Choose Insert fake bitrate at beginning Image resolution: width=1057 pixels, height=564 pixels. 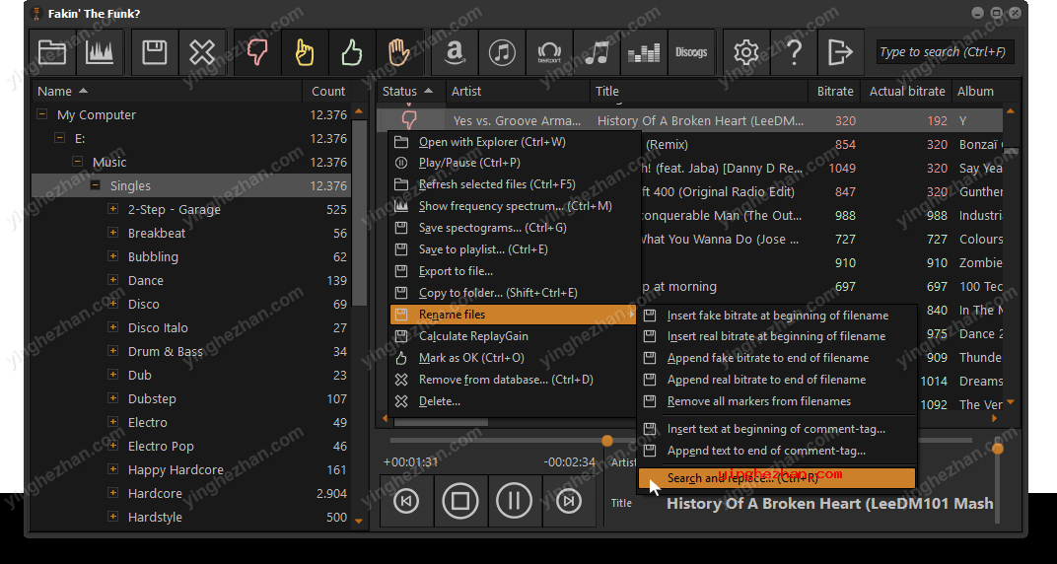click(777, 316)
